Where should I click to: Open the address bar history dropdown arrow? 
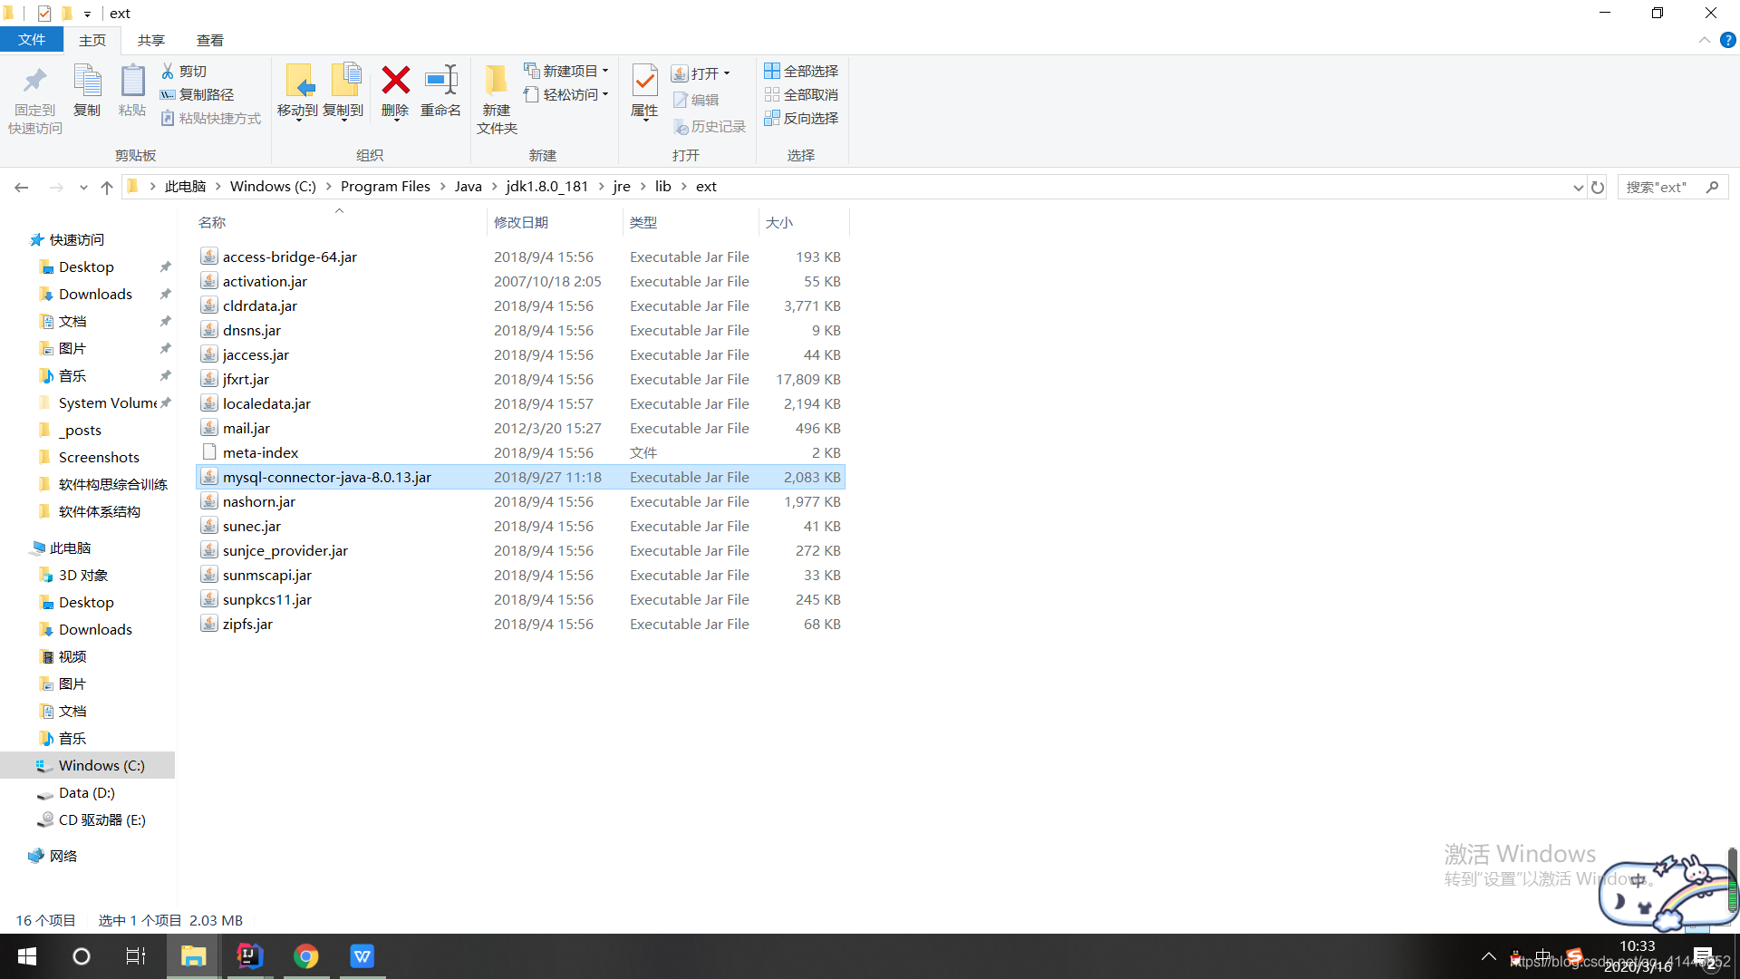[x=1578, y=187]
